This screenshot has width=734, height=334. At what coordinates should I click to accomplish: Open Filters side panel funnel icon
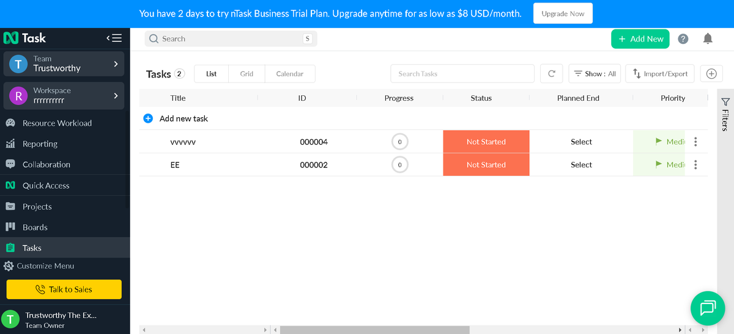725,102
